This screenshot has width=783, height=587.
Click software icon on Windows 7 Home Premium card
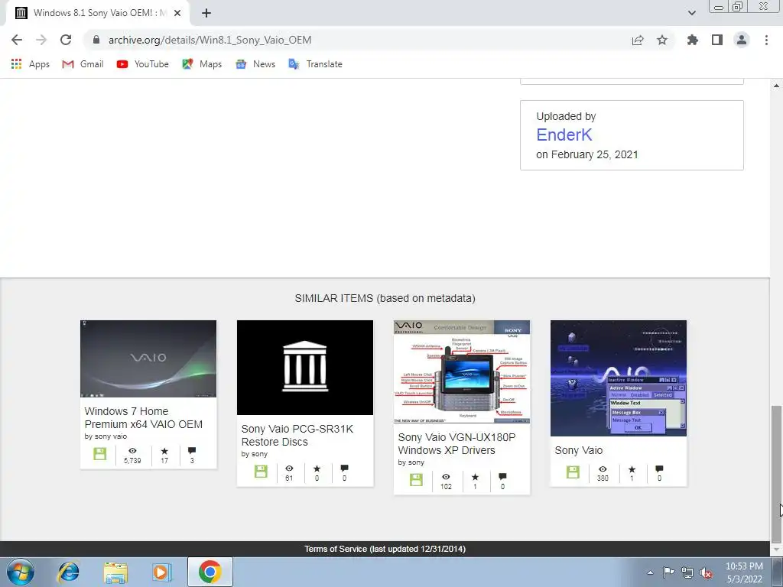point(100,454)
